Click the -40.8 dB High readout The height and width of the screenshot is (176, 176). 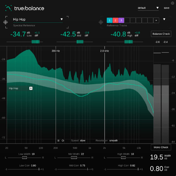(118, 34)
